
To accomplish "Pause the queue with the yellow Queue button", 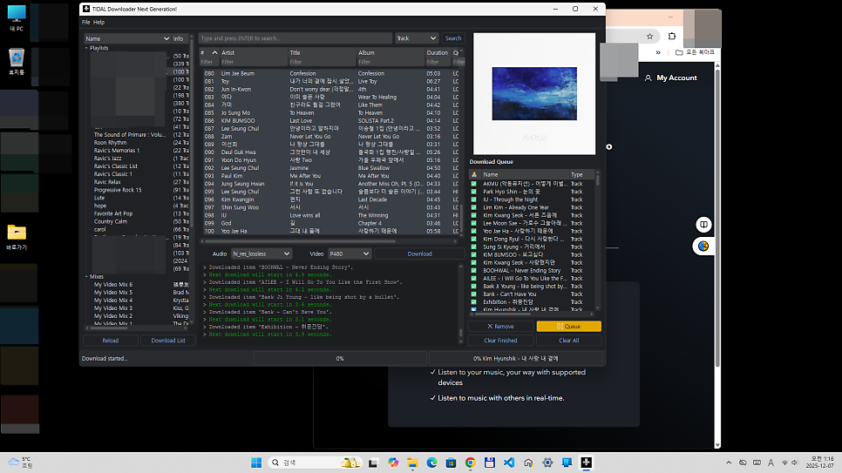I will point(568,327).
